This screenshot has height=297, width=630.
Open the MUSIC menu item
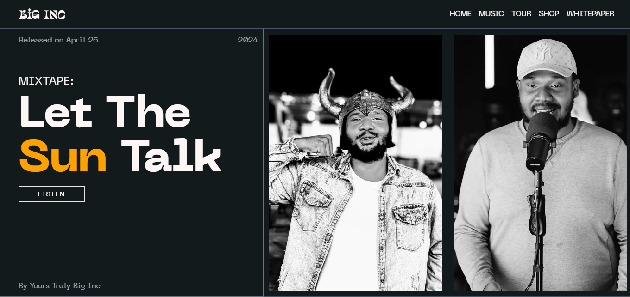491,14
